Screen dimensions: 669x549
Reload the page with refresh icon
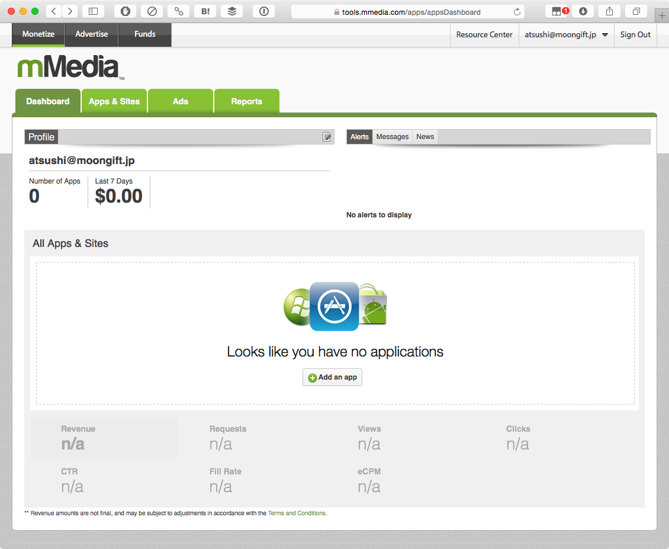tap(517, 12)
